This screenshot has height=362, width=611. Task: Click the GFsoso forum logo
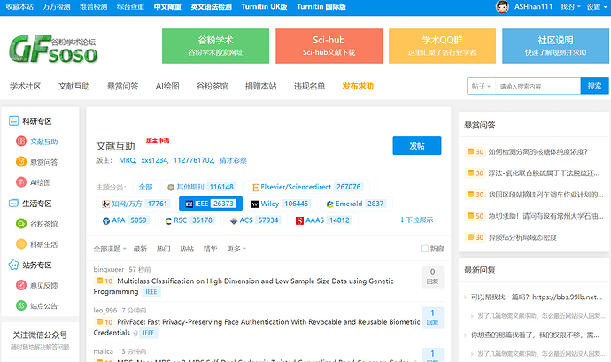coord(53,49)
